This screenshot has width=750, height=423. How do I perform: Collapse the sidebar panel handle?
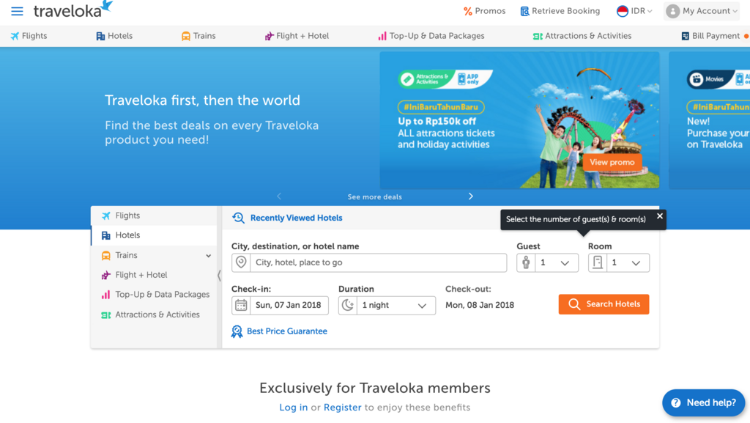click(219, 276)
